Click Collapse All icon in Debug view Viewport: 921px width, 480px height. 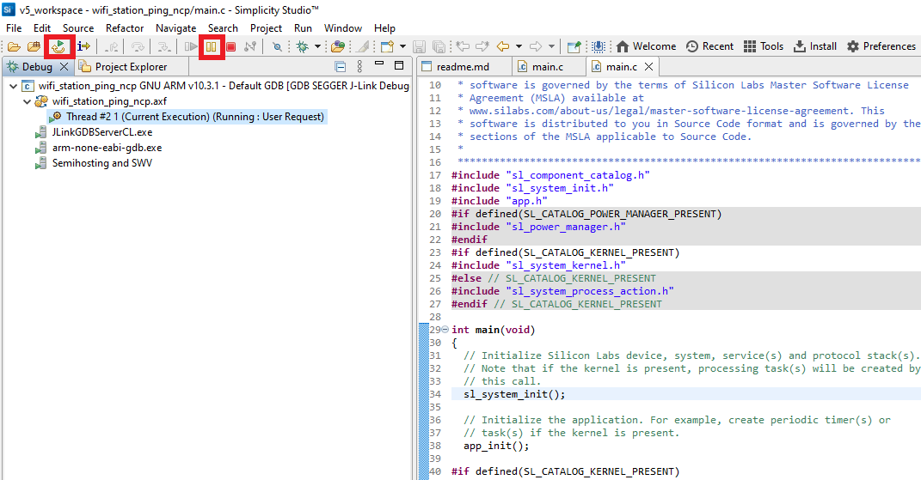(x=341, y=67)
